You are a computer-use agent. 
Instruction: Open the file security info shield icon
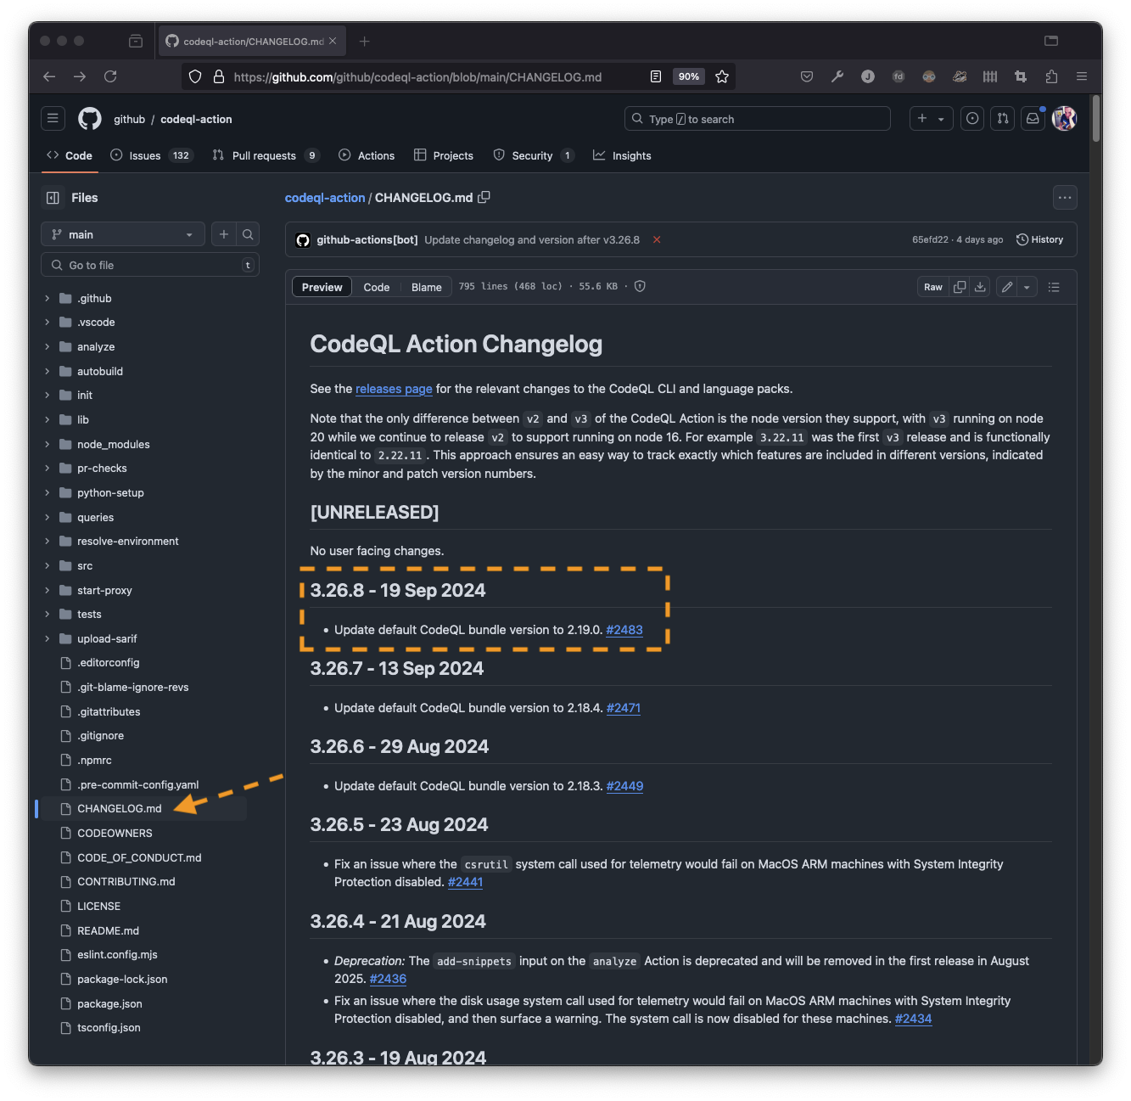click(641, 286)
